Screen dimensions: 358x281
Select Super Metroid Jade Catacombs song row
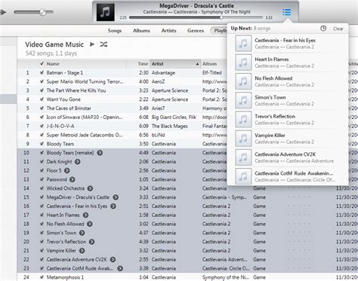[122, 135]
